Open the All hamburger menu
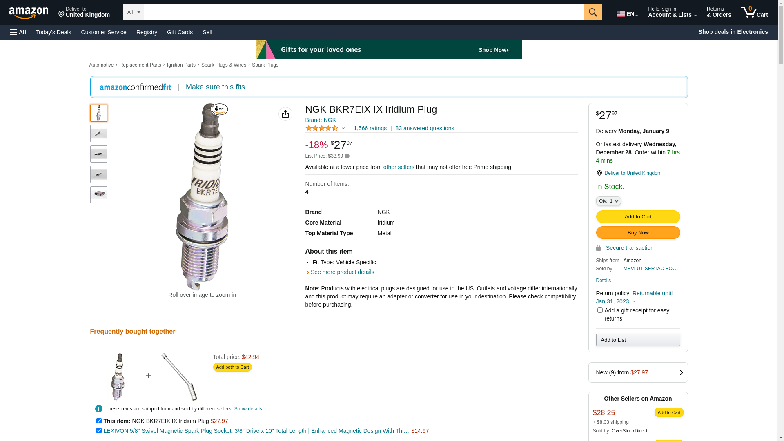784x441 pixels. pos(18,32)
